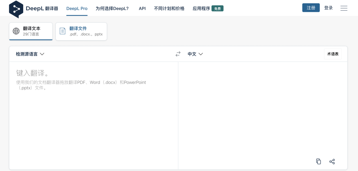Click the DeepL hexagon logo

coord(16,9)
